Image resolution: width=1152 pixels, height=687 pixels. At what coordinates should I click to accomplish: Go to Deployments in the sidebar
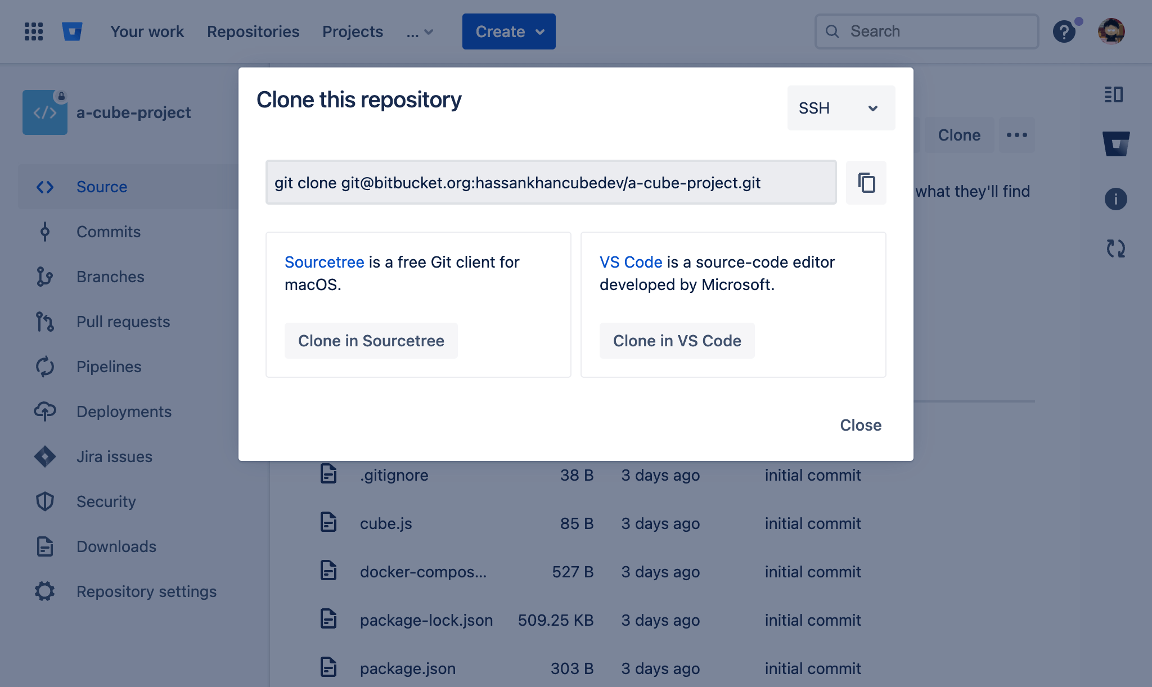point(124,412)
